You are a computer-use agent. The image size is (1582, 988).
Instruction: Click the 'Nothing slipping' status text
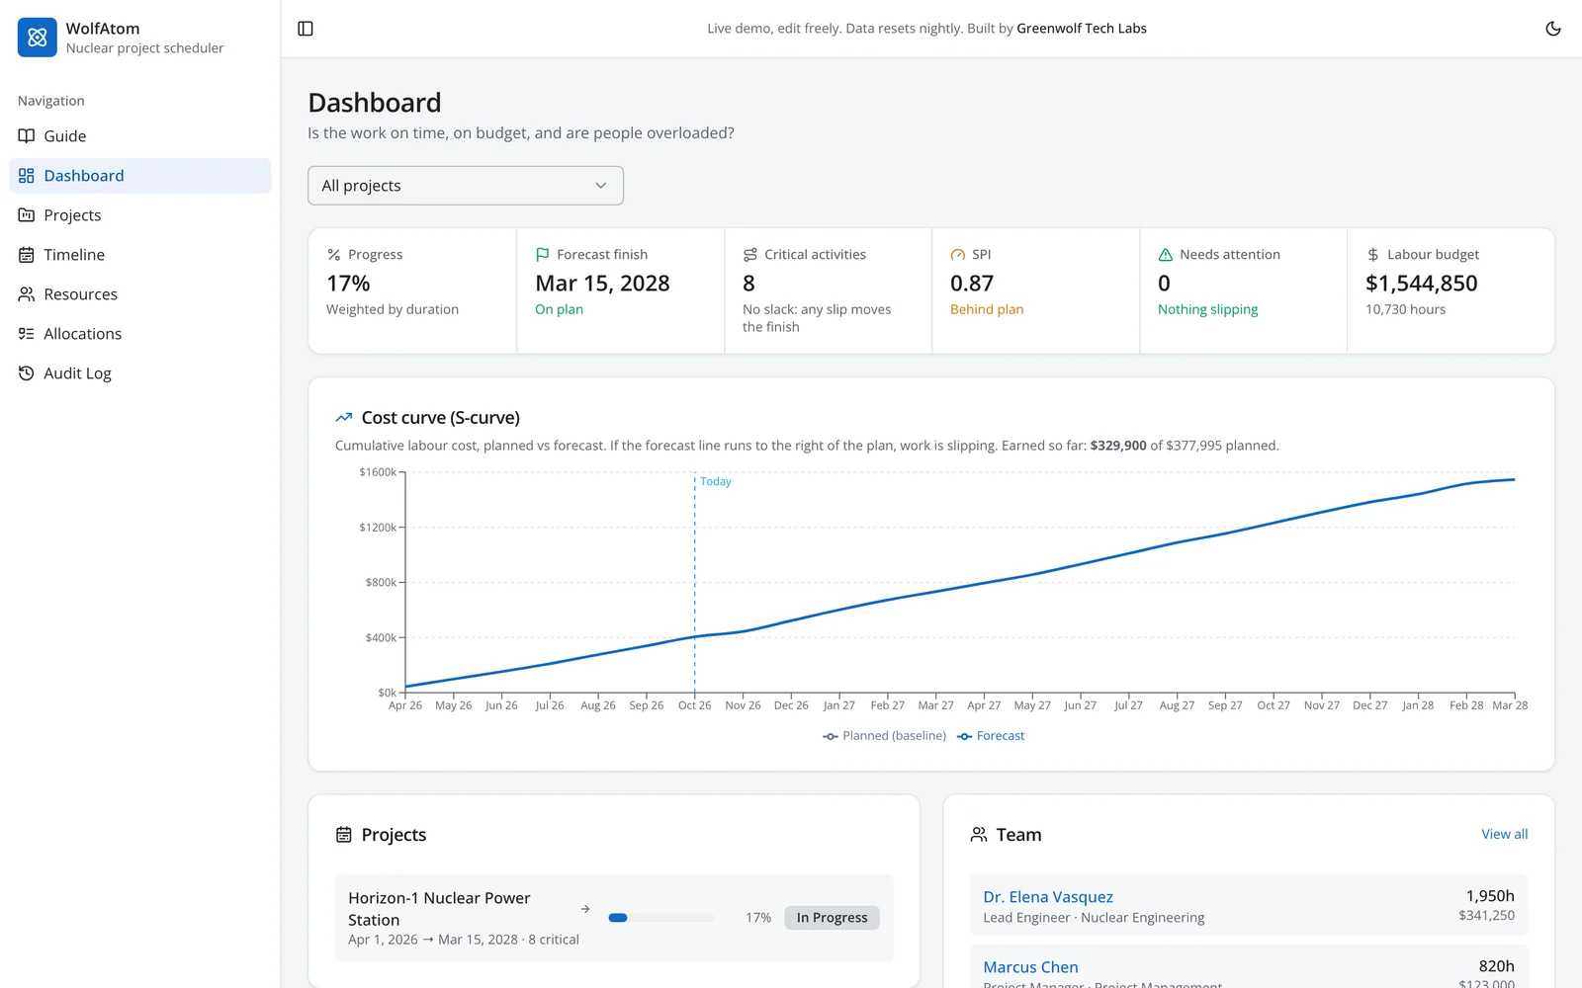1207,309
